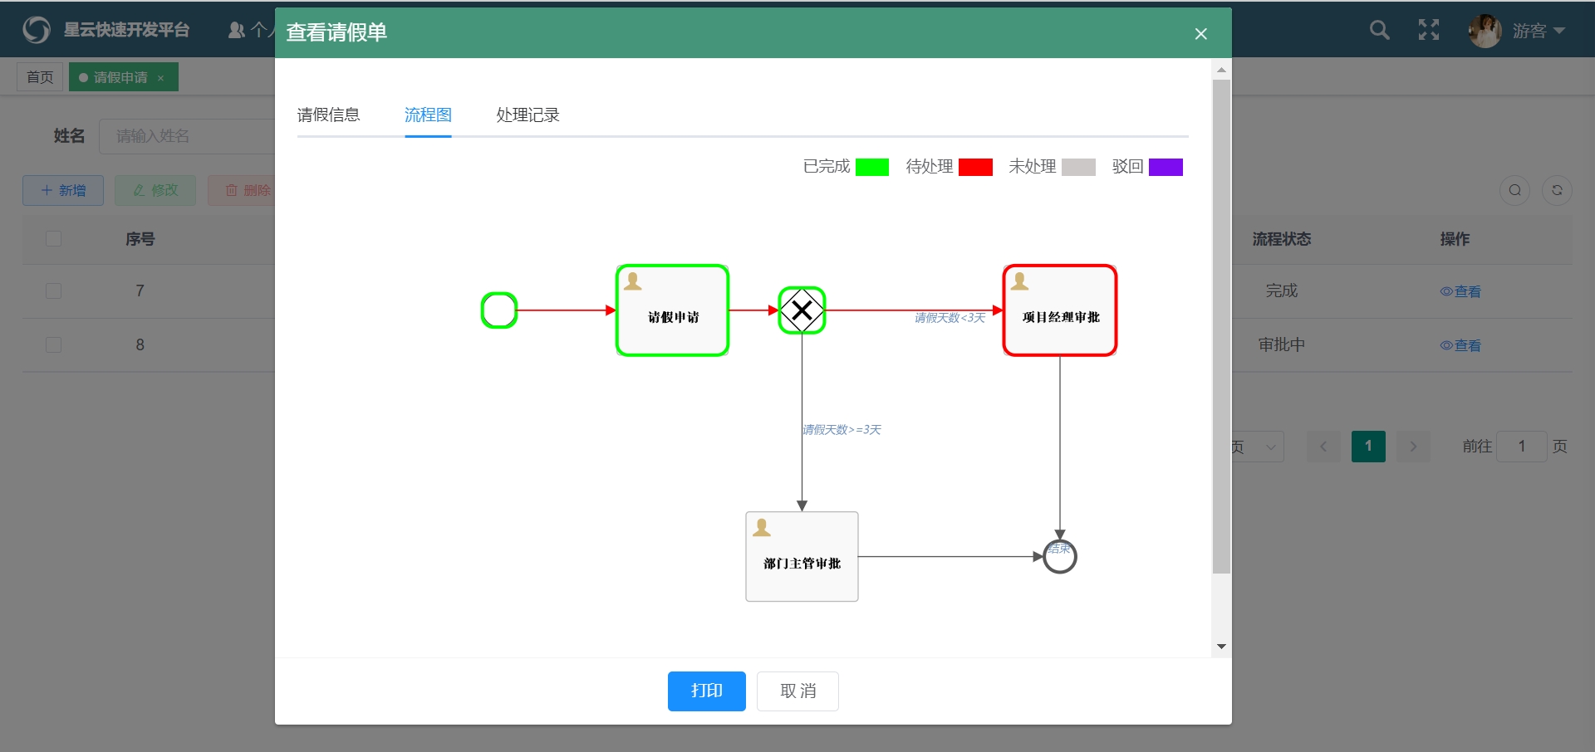
Task: Click the exclusive gateway X node
Action: pyautogui.click(x=802, y=310)
